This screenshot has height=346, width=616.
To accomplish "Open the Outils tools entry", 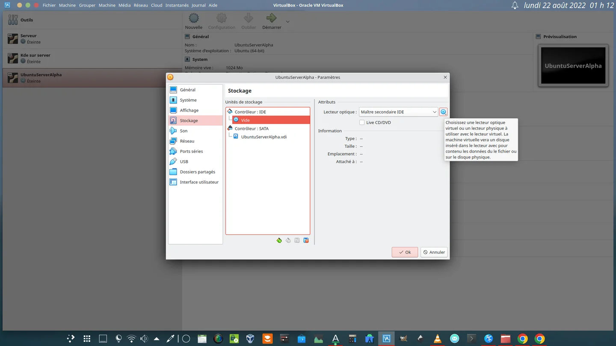I will click(x=92, y=20).
